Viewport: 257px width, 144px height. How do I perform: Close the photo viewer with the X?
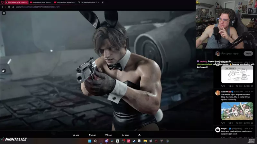click(x=4, y=13)
